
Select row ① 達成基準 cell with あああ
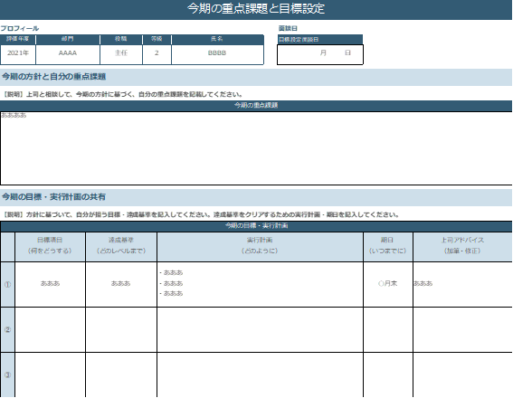coord(121,284)
